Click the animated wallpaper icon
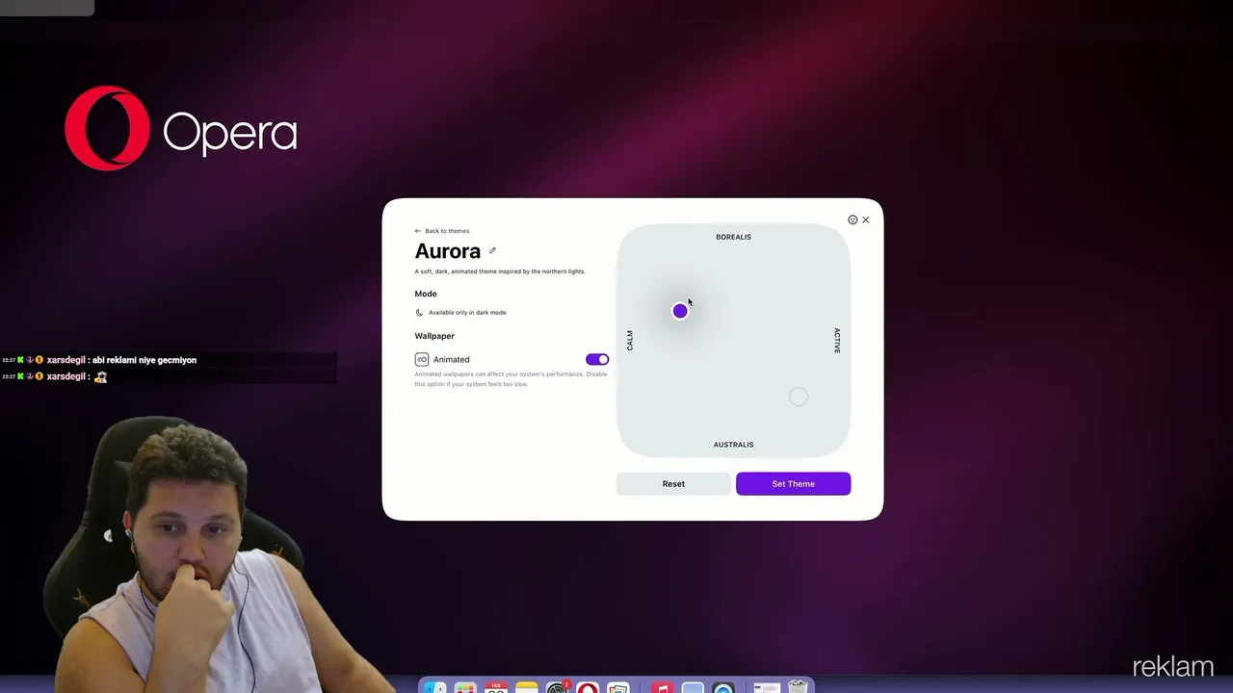1233x693 pixels. [x=422, y=359]
